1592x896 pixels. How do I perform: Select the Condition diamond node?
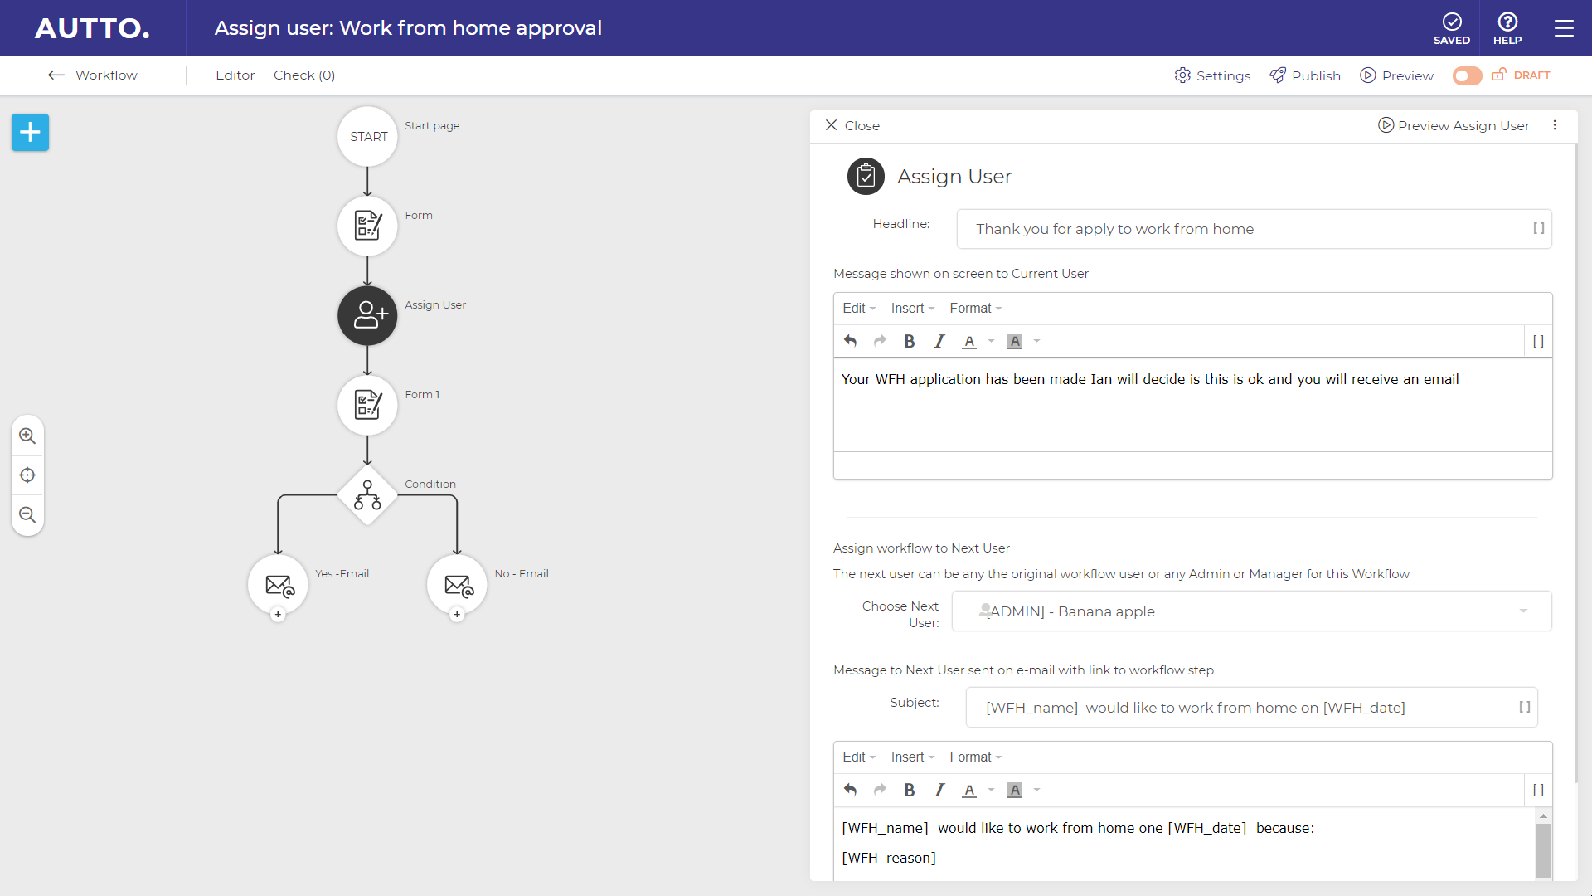(368, 494)
